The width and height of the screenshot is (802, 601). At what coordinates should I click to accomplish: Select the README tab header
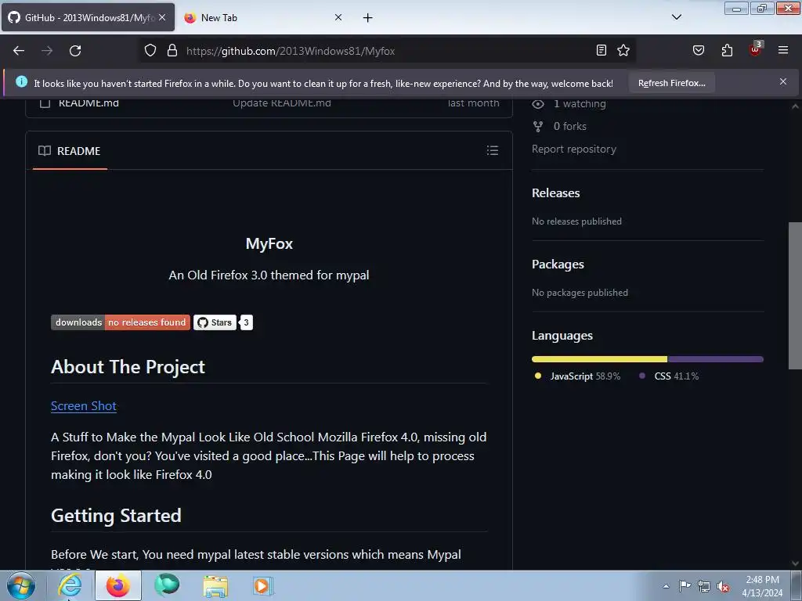pyautogui.click(x=70, y=151)
